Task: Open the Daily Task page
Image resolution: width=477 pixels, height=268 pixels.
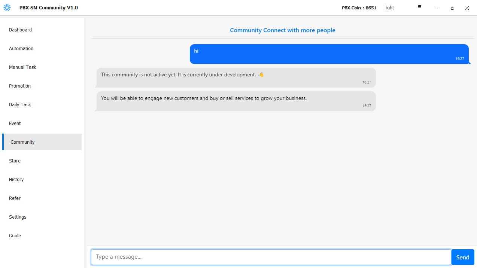Action: coord(20,105)
